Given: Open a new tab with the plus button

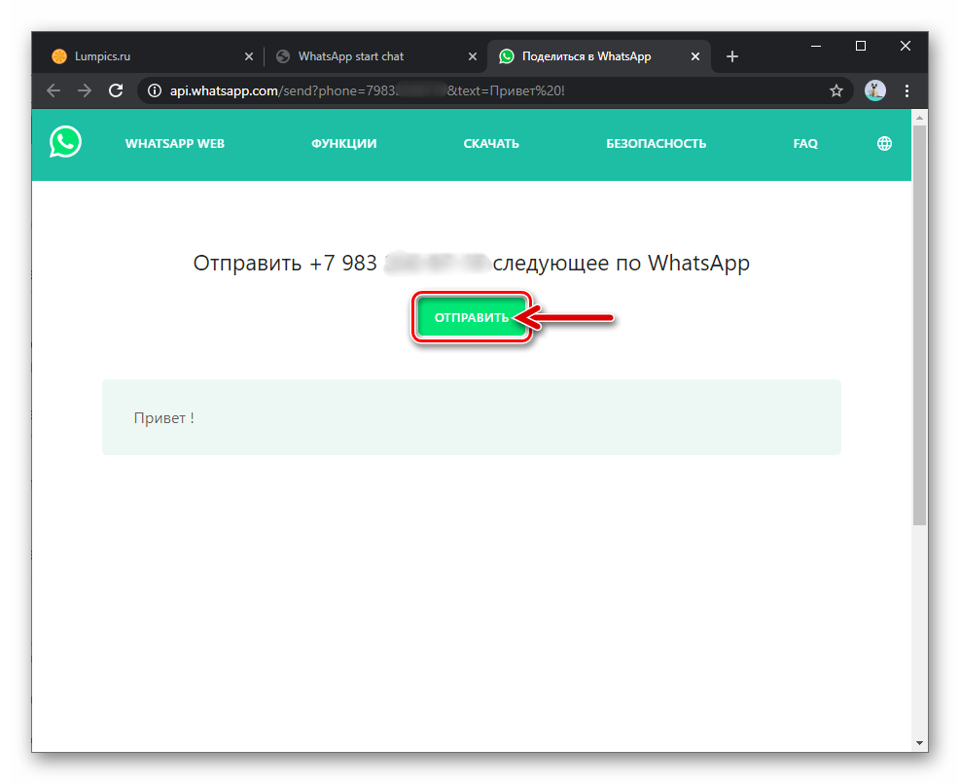Looking at the screenshot, I should click(x=732, y=56).
